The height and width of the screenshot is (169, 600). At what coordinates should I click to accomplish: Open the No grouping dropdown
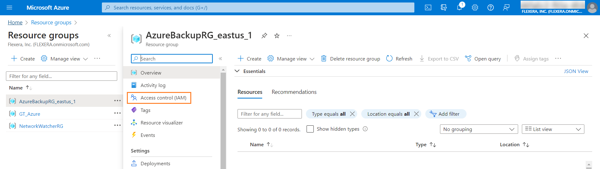tap(478, 129)
